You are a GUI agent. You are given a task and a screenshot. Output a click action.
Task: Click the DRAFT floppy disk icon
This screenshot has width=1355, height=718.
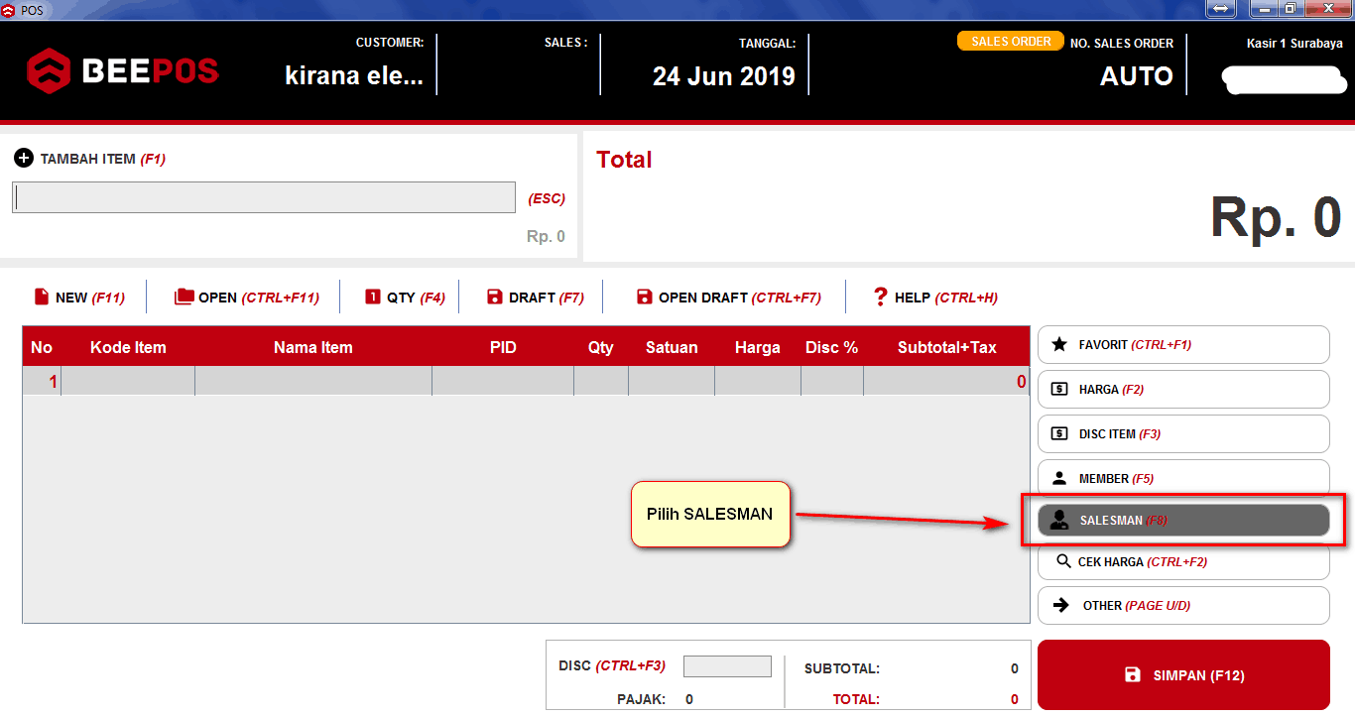pyautogui.click(x=495, y=297)
